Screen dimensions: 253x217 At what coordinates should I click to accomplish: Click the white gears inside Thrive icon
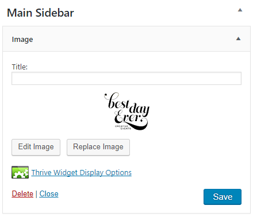[x=20, y=174]
